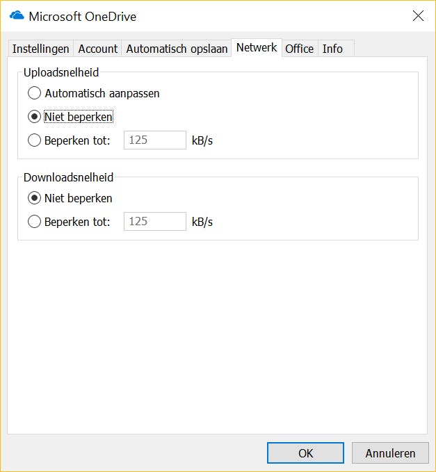Click the OneDrive cloud icon in title bar
The width and height of the screenshot is (436, 472).
pyautogui.click(x=17, y=16)
